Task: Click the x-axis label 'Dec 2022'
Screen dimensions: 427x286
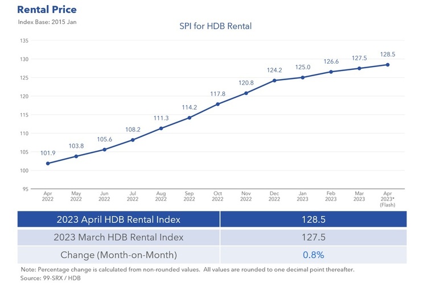Action: (274, 196)
